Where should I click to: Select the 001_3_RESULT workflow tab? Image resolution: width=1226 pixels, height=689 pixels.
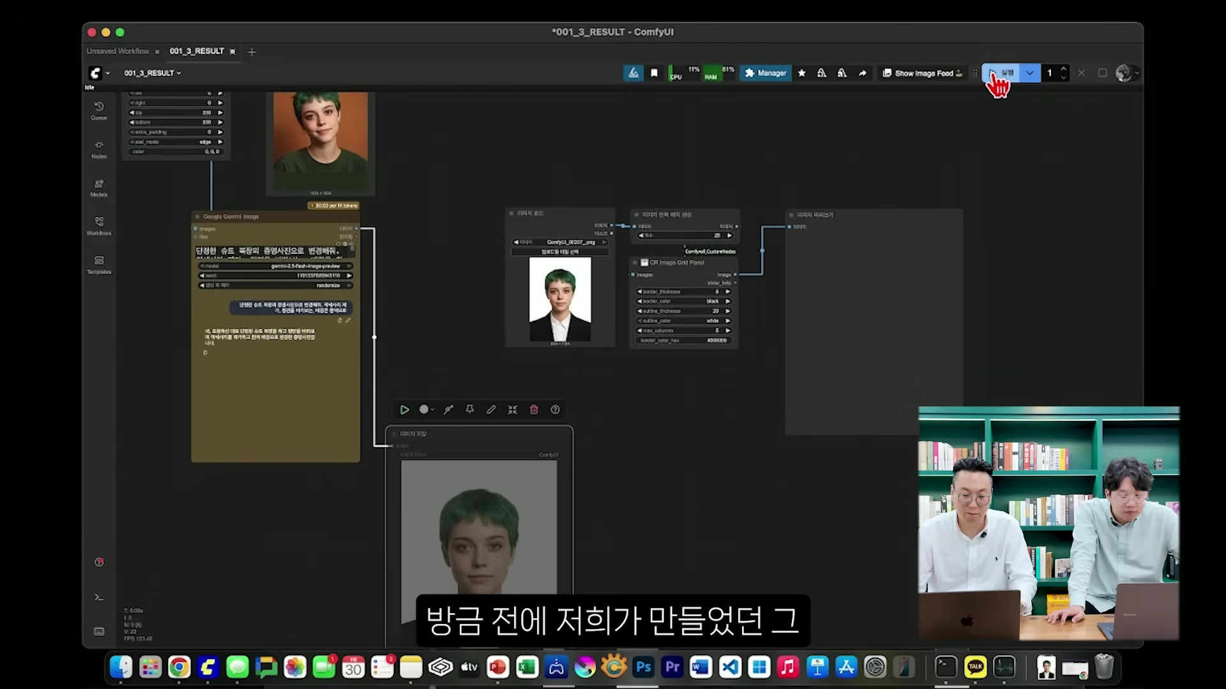[x=197, y=51]
